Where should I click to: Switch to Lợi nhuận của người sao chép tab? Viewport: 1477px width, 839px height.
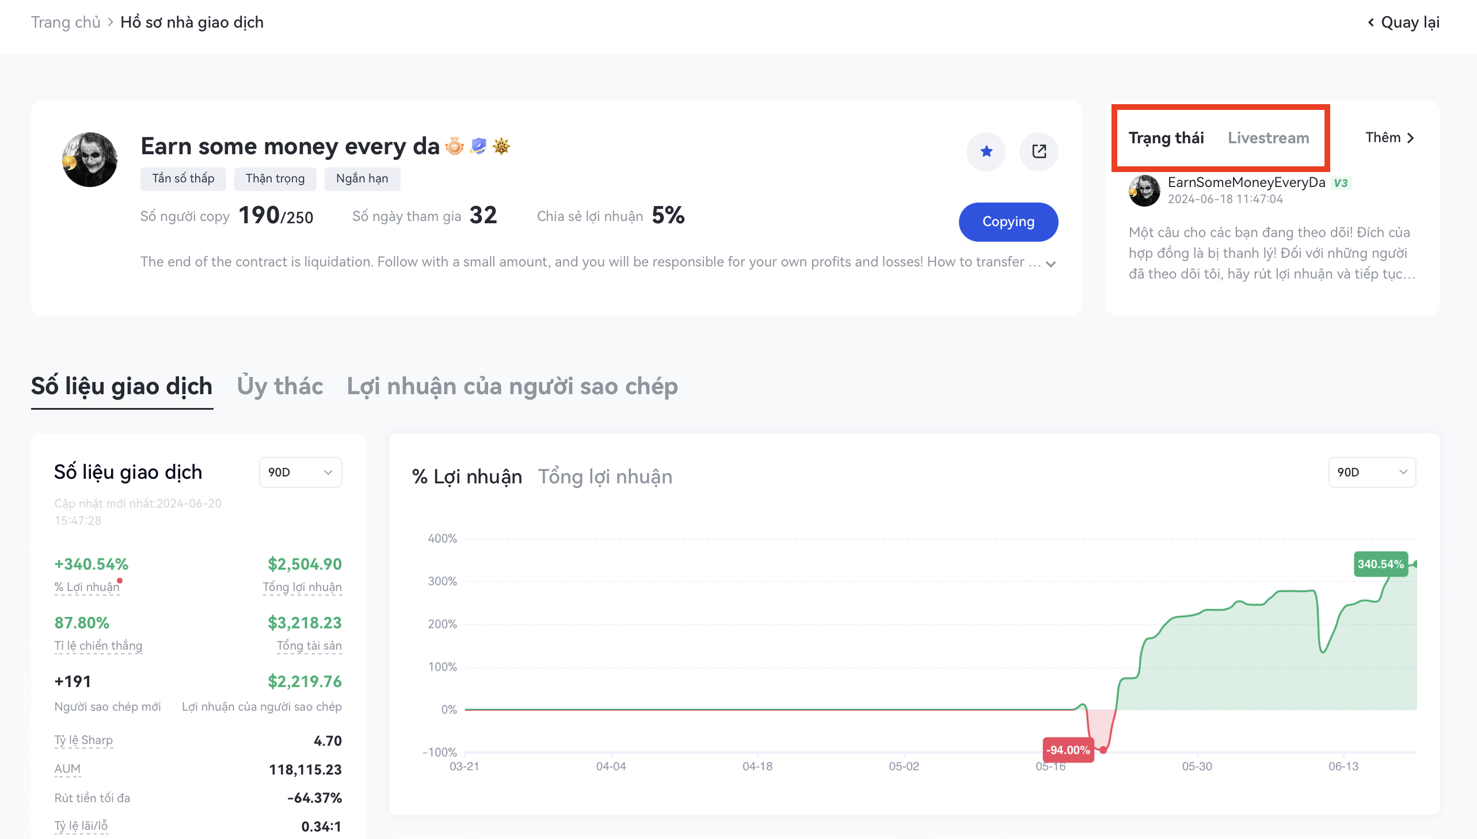(512, 386)
